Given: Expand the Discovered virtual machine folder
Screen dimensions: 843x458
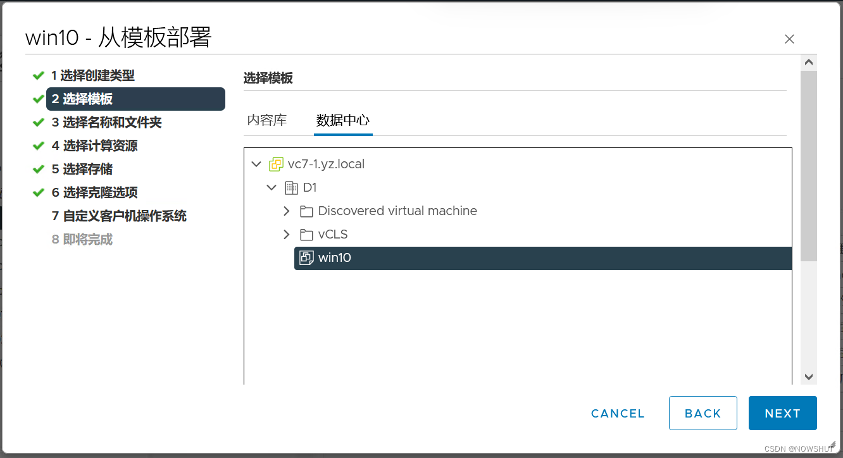Looking at the screenshot, I should (287, 211).
